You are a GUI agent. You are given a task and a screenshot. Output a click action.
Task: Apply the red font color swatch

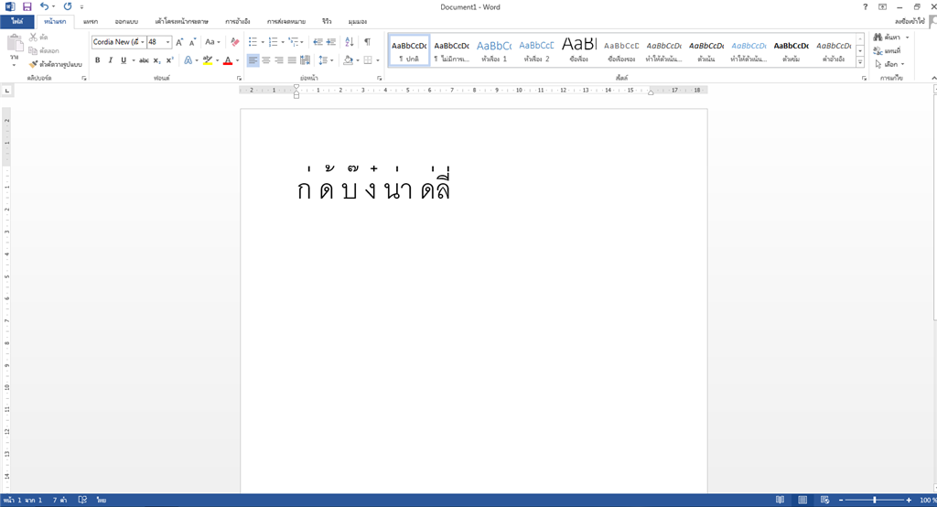coord(228,61)
